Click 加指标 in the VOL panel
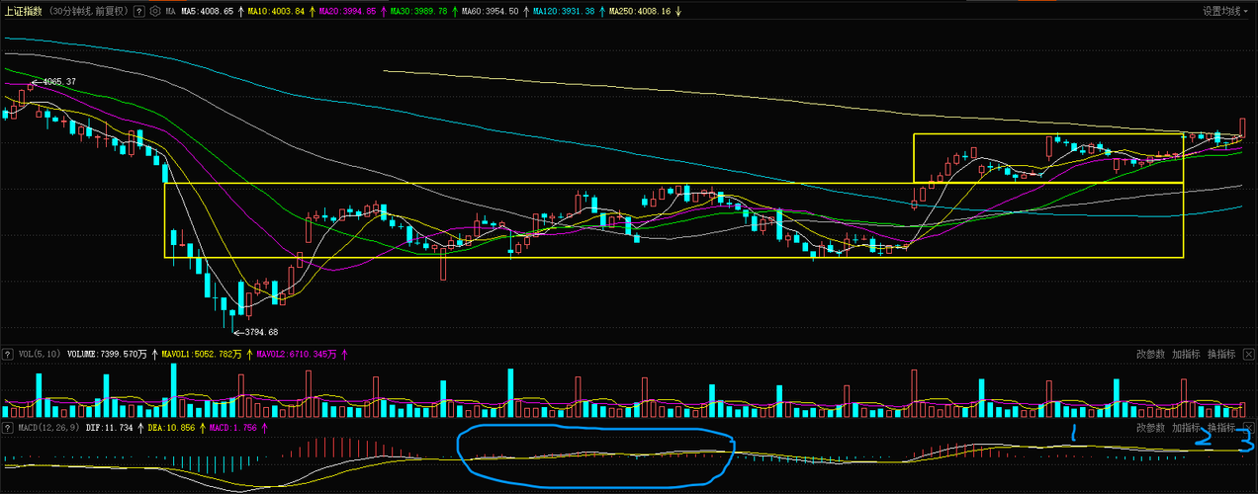The height and width of the screenshot is (494, 1258). pos(1186,354)
